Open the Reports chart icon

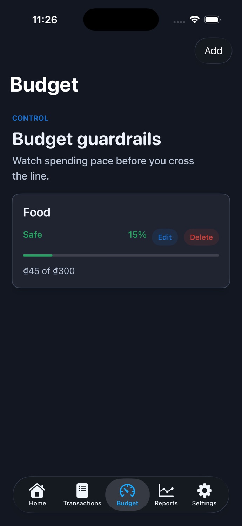click(x=166, y=490)
